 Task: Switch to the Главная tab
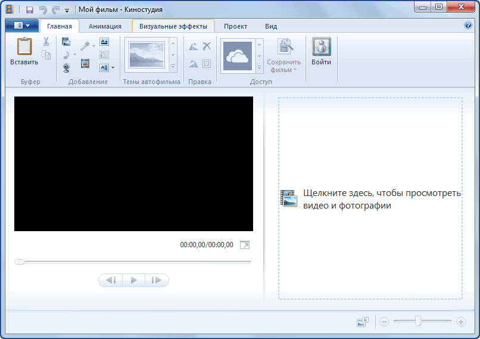(x=60, y=26)
